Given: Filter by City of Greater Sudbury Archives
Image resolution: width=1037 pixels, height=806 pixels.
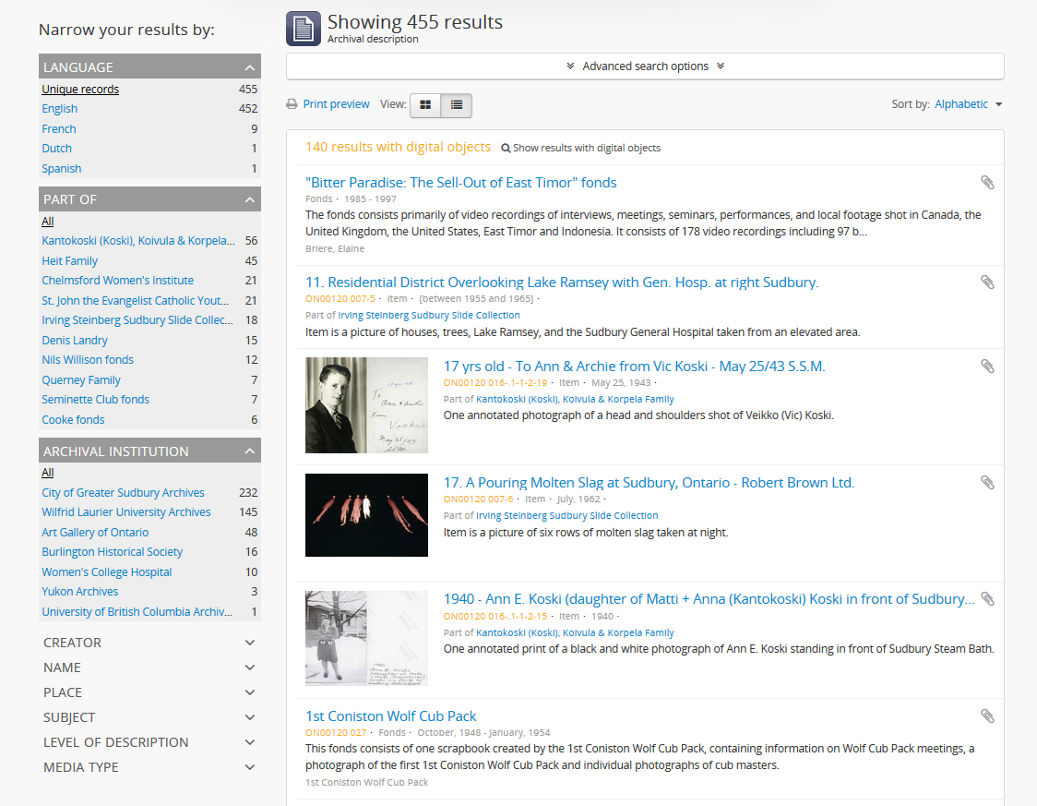Looking at the screenshot, I should tap(123, 493).
